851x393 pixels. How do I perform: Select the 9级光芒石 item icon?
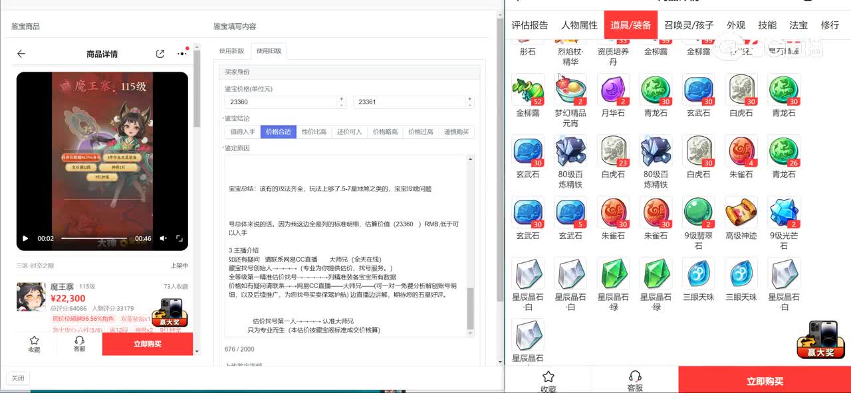click(784, 212)
